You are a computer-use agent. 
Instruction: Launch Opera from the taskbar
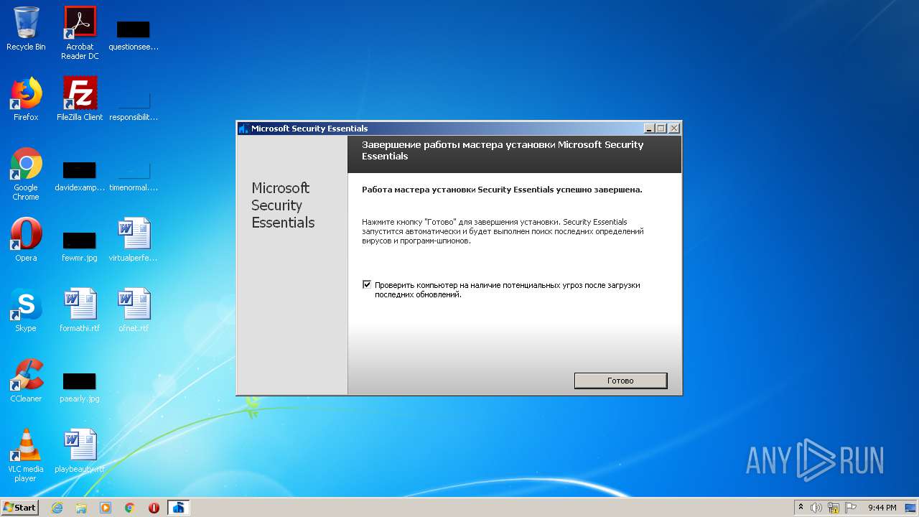pos(154,508)
